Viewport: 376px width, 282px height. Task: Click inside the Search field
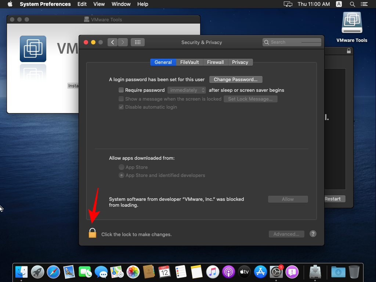[x=292, y=42]
